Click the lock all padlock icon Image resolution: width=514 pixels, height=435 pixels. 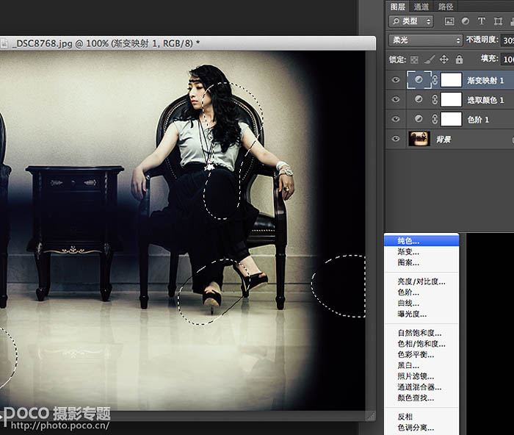pos(459,59)
